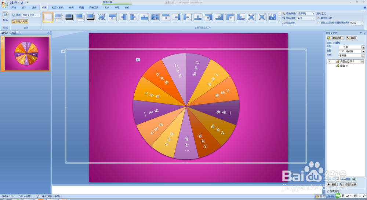367x200 pixels.
Task: Close the slides/outline pane
Action: (x=48, y=33)
